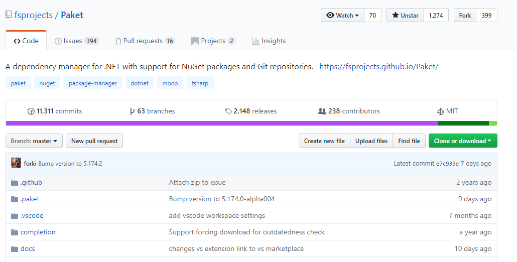Select the fsharp topic tag
Screen dimensions: 517x262
[x=200, y=83]
